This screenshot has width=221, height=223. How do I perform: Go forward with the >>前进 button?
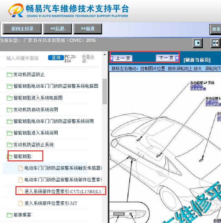[88, 29]
